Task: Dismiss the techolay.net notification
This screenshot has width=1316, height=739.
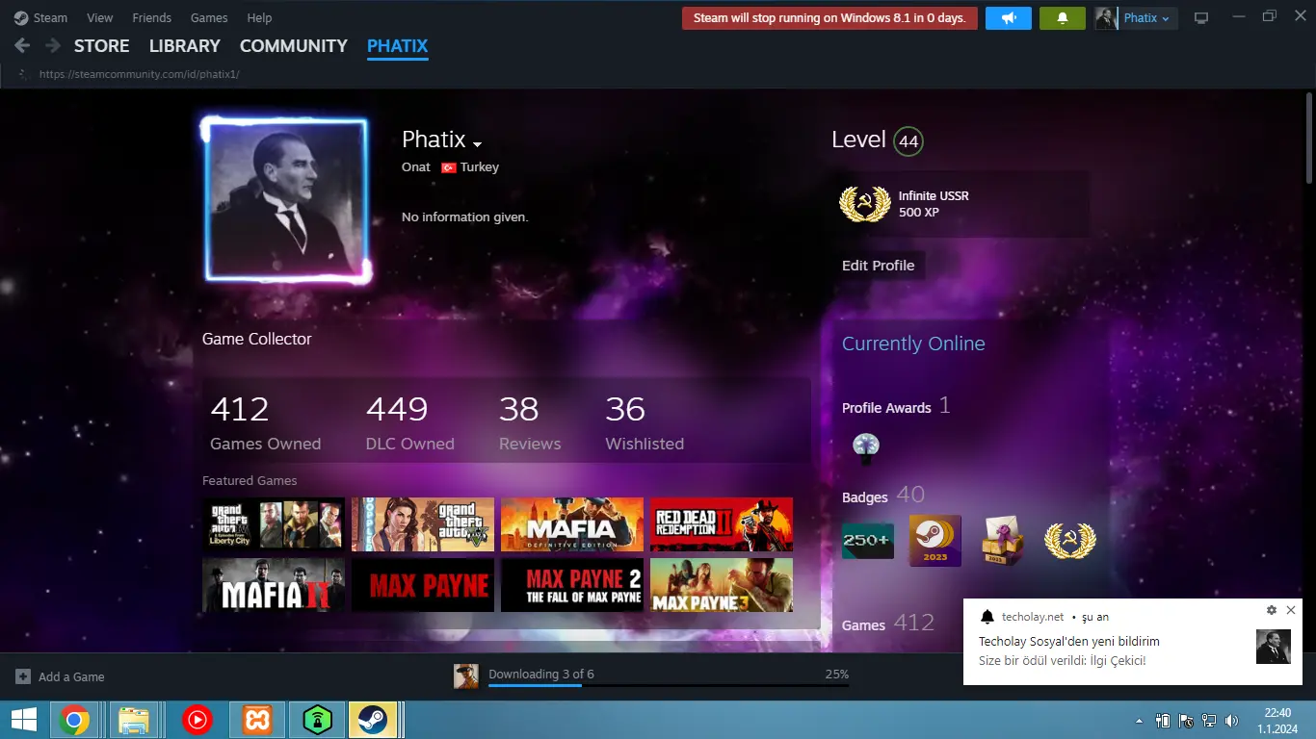Action: [1291, 611]
